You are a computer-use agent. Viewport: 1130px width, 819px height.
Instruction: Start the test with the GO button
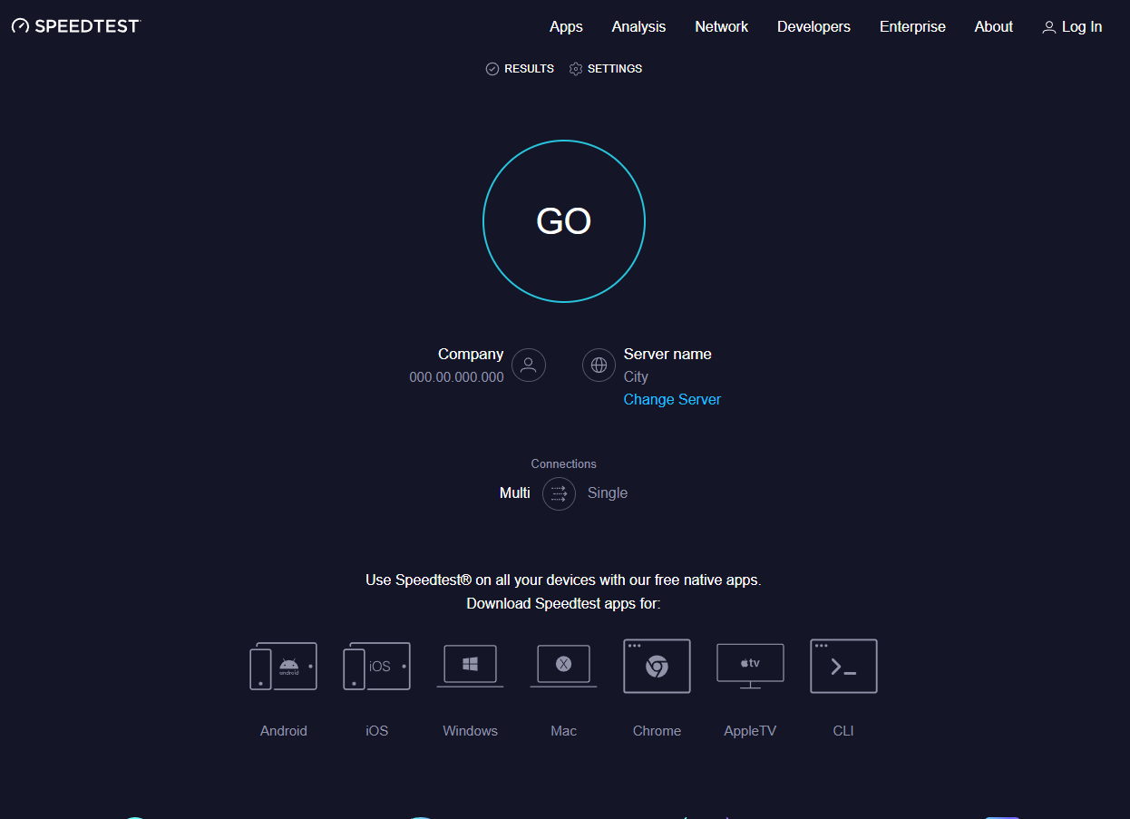tap(564, 221)
